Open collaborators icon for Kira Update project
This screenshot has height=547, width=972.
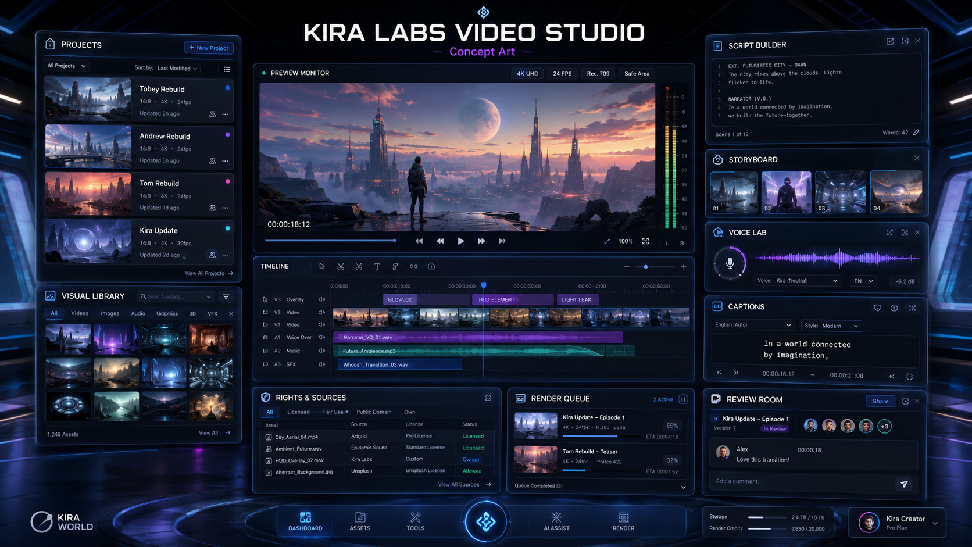point(213,255)
